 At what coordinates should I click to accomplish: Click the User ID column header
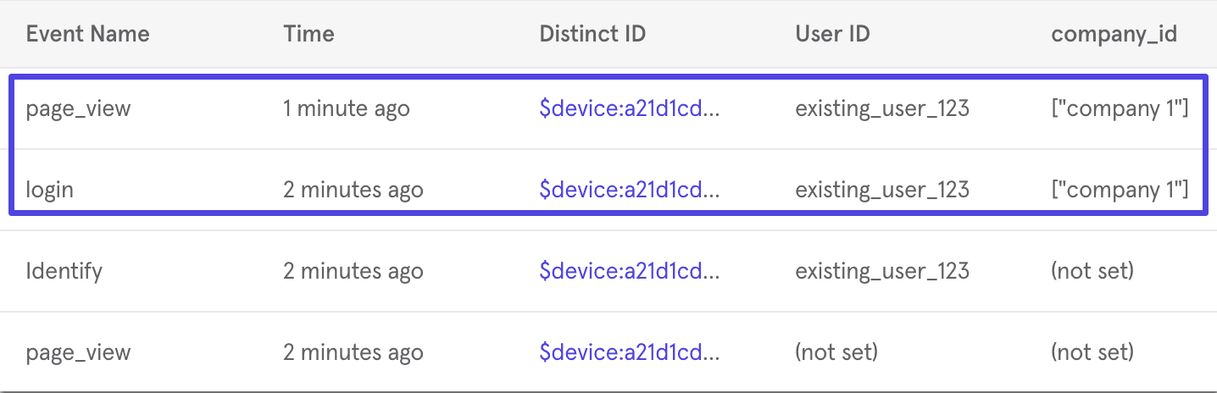832,34
